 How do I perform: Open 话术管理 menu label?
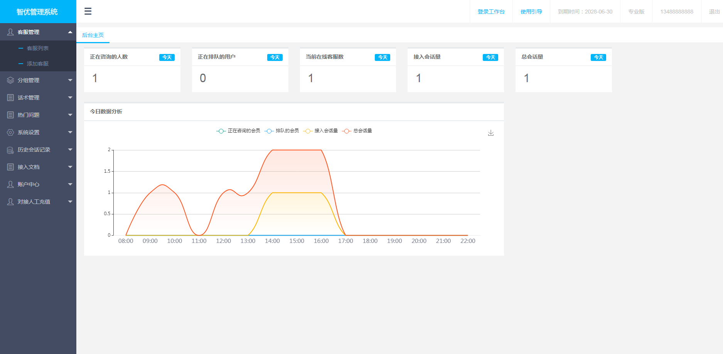[29, 98]
